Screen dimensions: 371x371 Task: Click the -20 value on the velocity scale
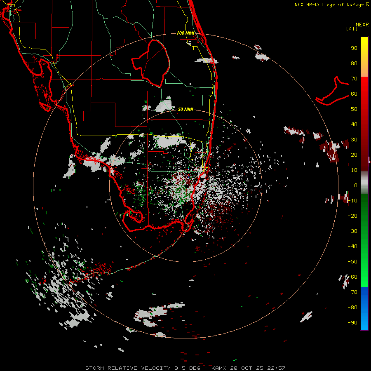coord(352,216)
